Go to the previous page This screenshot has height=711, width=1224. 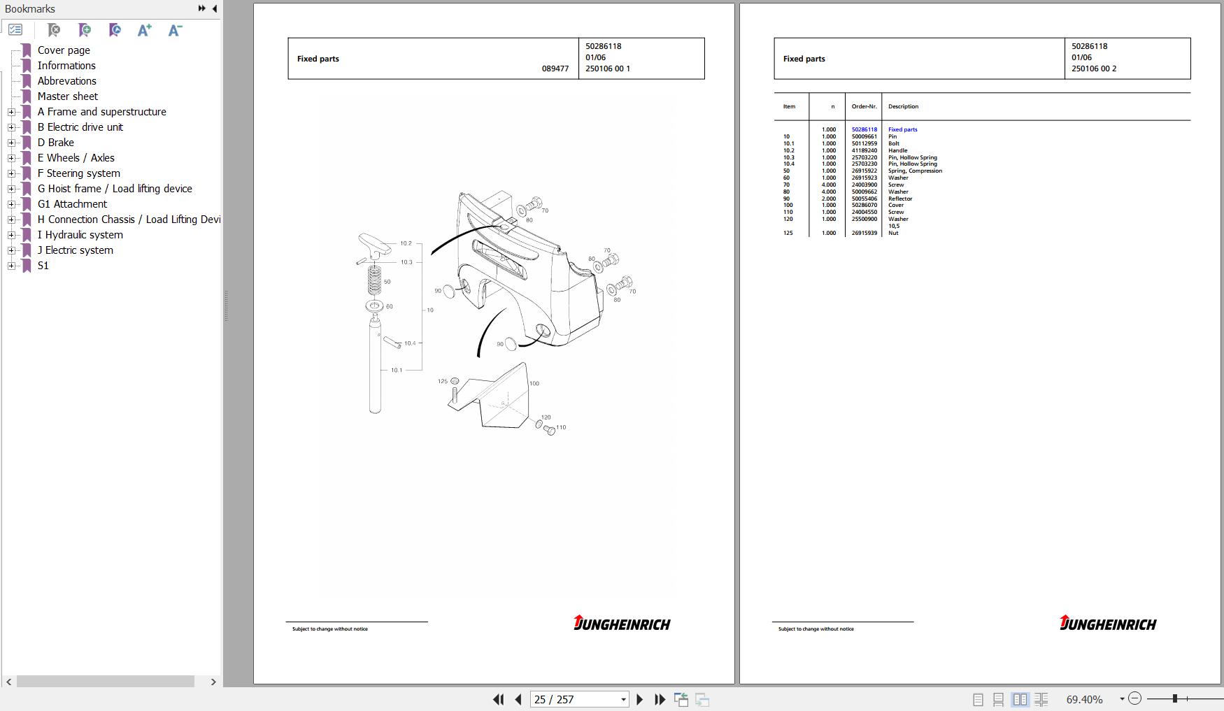(518, 699)
